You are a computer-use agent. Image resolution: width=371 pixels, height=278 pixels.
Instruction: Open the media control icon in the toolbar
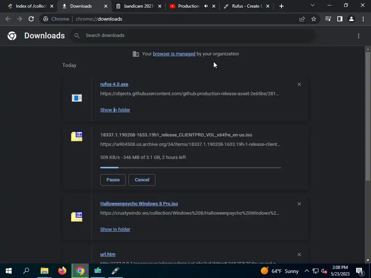(328, 19)
